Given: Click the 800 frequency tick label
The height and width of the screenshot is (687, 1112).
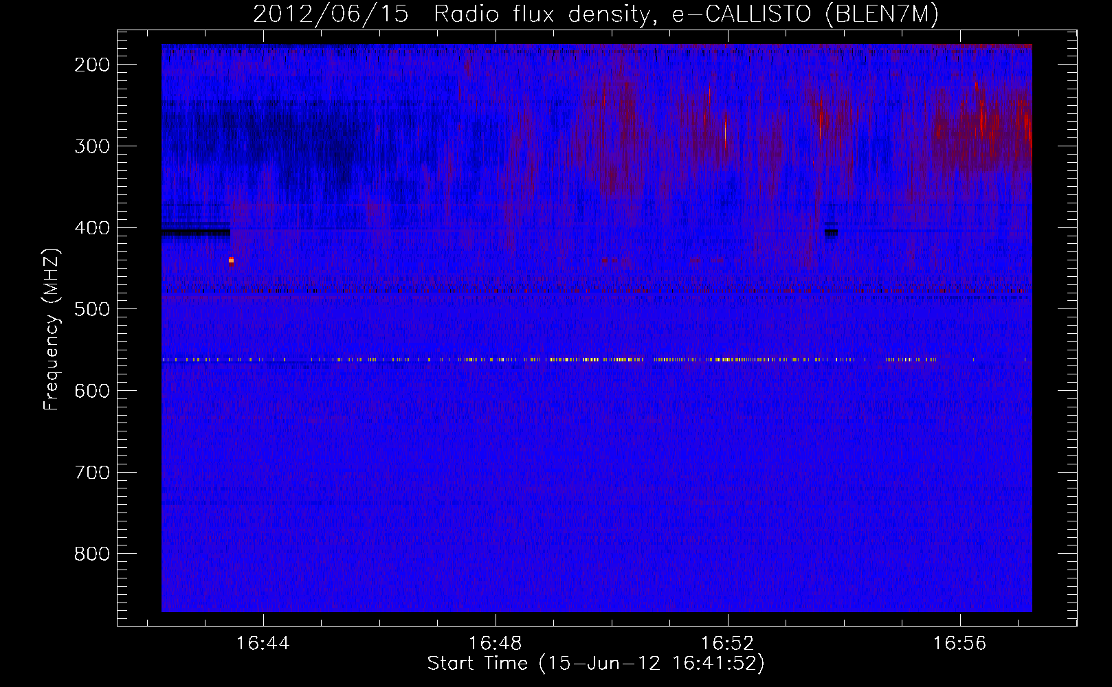Looking at the screenshot, I should [92, 554].
